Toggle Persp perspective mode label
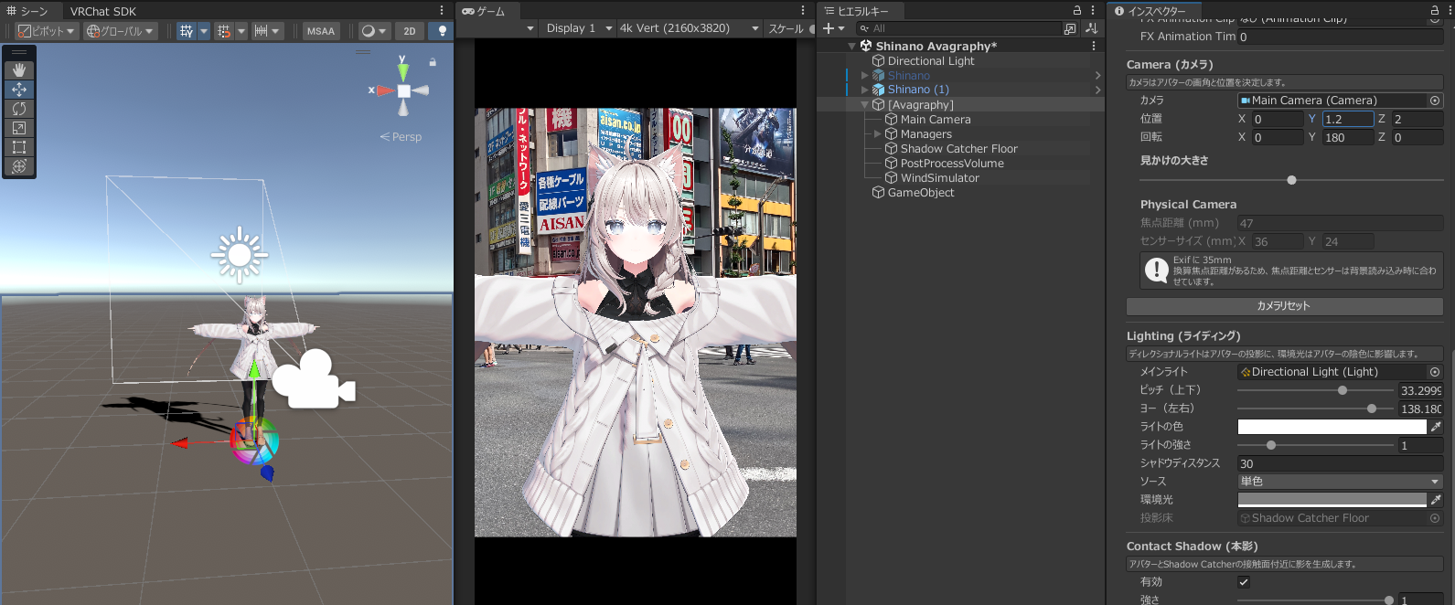Viewport: 1455px width, 605px height. pyautogui.click(x=401, y=137)
